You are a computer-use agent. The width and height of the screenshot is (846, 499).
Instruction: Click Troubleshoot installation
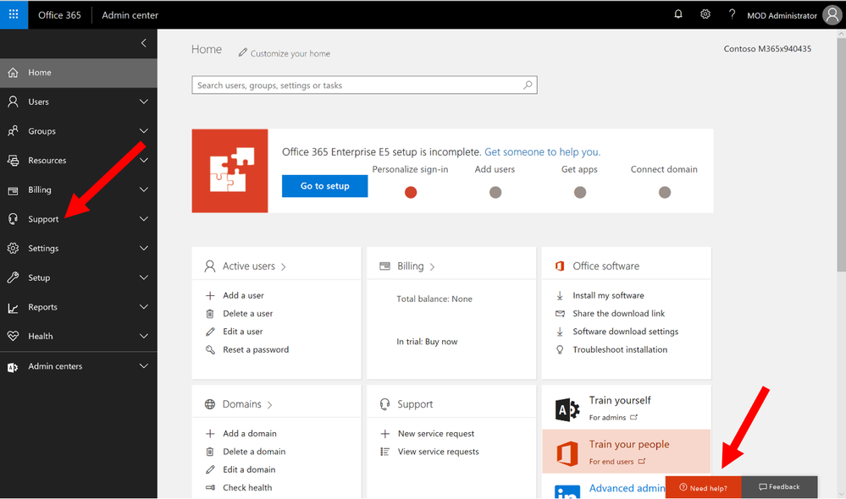620,350
